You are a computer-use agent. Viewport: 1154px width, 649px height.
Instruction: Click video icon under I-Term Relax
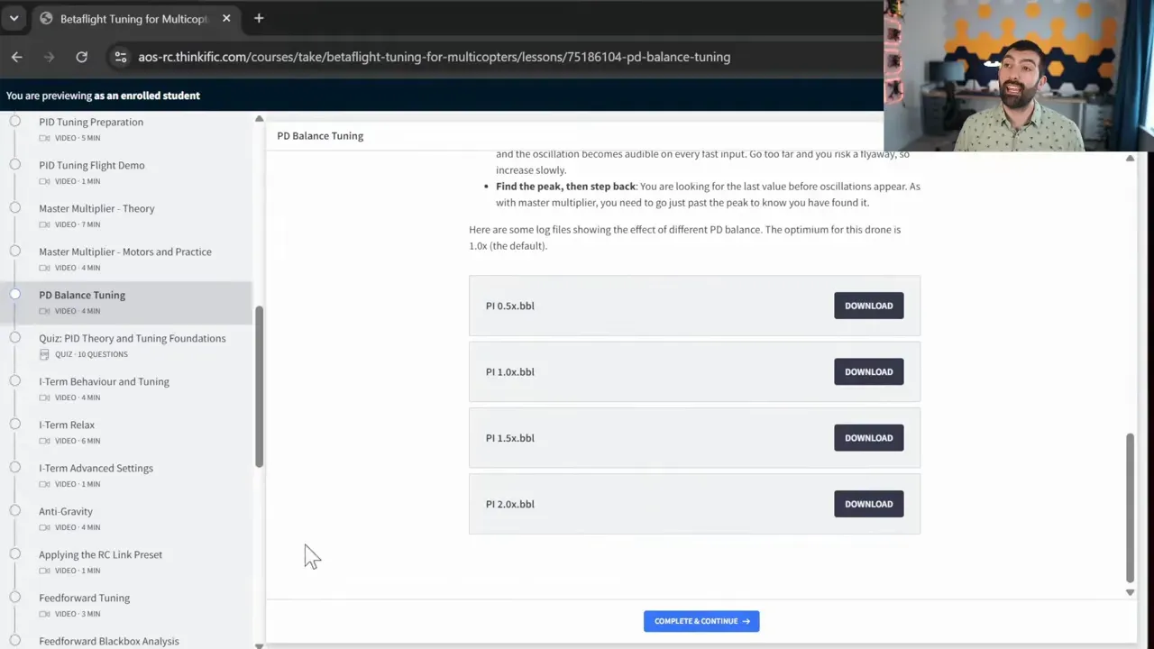tap(44, 441)
